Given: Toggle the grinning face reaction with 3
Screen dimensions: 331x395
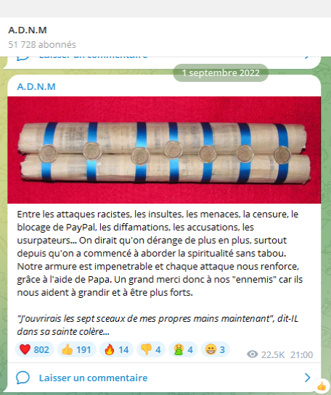Looking at the screenshot, I should (x=215, y=349).
